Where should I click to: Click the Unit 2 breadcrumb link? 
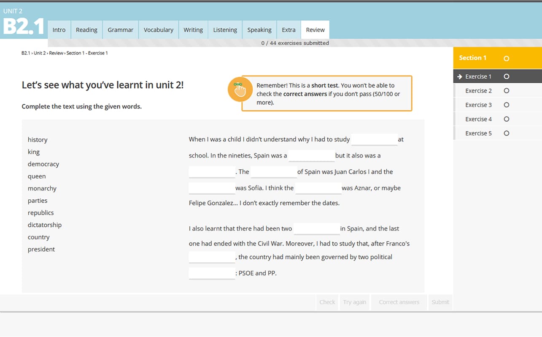click(40, 53)
